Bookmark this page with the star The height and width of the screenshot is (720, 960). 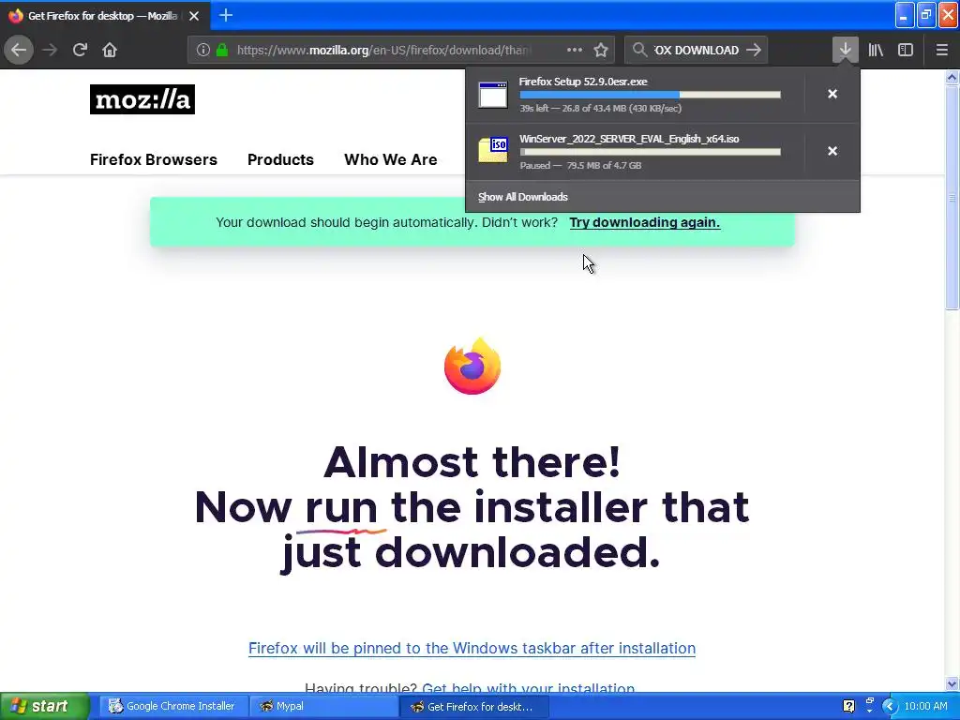tap(601, 50)
